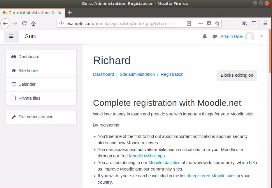Toggle reader view icon
272x188 pixels.
[189, 23]
